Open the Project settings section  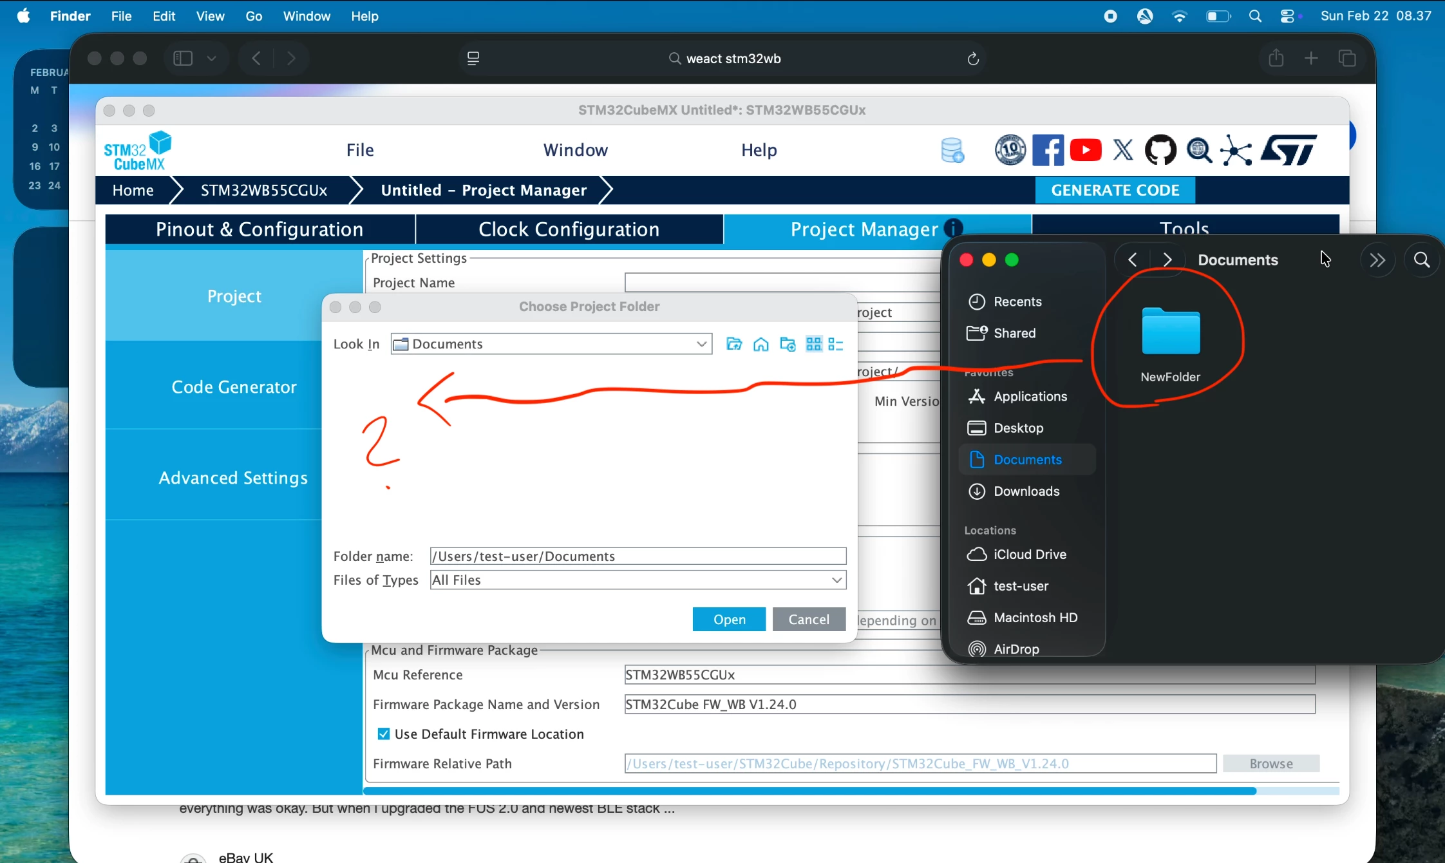[x=234, y=296]
